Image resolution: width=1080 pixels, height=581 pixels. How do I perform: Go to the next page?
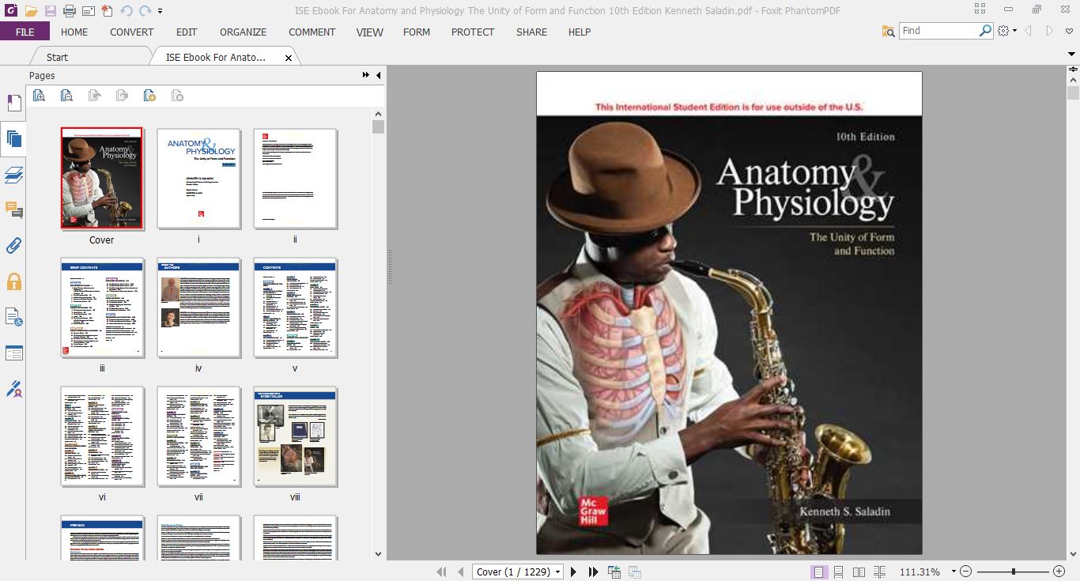[573, 572]
